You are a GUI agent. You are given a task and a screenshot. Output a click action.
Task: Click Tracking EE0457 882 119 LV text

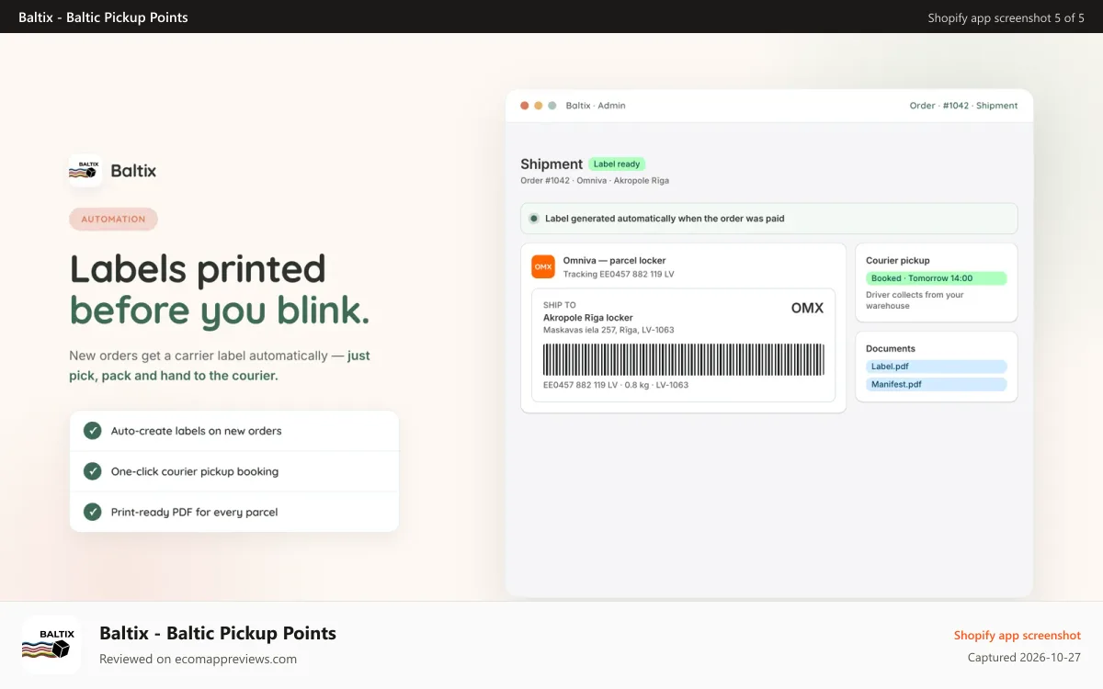(619, 275)
